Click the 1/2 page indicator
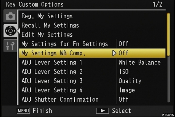175x117 pixels. click(x=157, y=4)
